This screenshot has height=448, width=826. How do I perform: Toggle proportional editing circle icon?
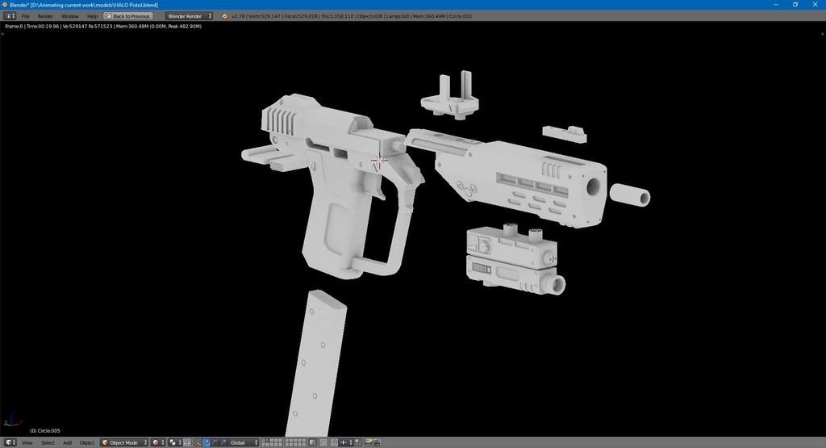pos(323,442)
